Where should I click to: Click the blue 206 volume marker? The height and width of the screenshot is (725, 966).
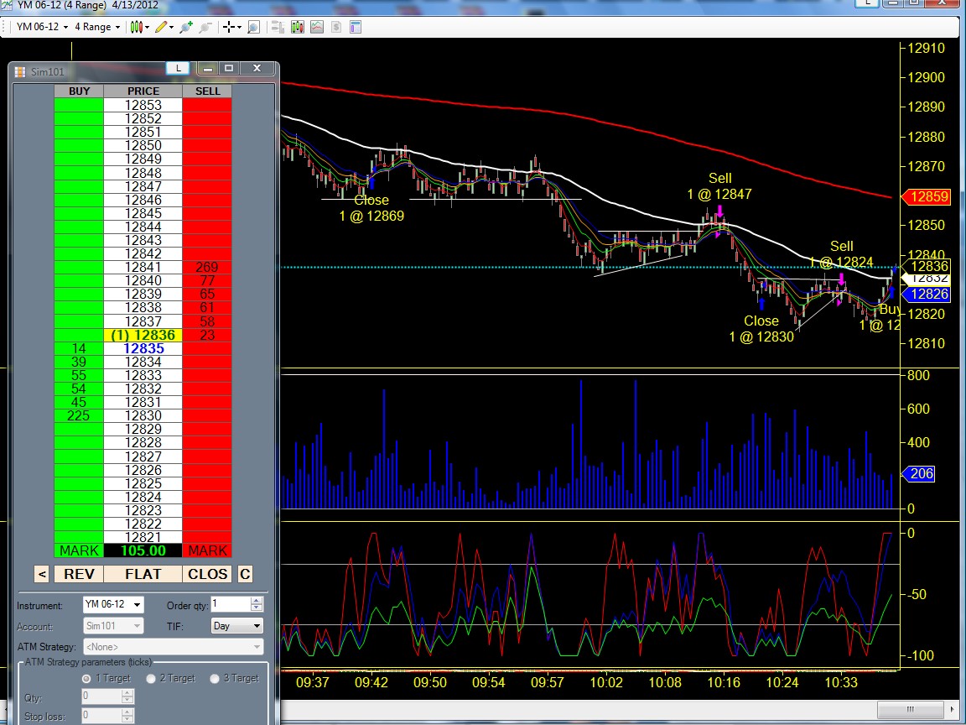[918, 474]
